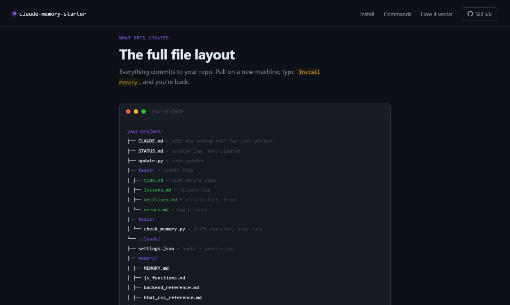Click the 'bug history' comment
510x305 pixels.
click(x=192, y=209)
